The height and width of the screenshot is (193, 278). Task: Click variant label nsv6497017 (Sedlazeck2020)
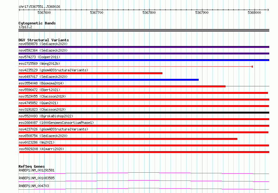click(43, 77)
